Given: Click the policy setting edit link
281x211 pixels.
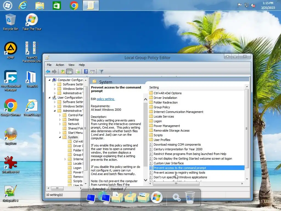Looking at the screenshot, I should pos(105,99).
